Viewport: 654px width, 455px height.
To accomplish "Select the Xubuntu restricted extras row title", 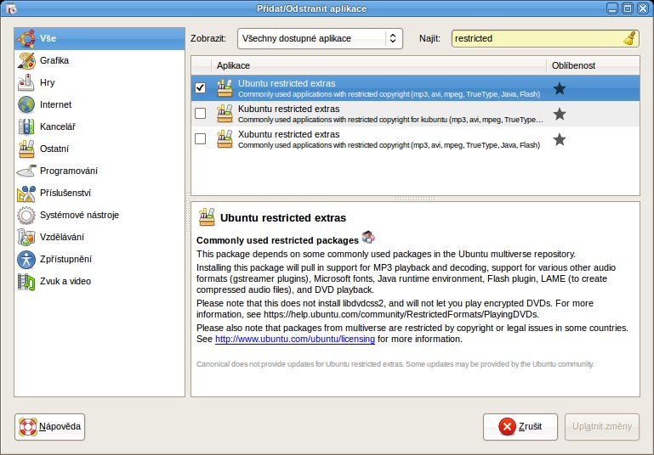I will coord(288,134).
